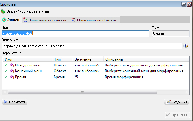Click the purple parameter icon of Конечный меш

tap(12, 71)
